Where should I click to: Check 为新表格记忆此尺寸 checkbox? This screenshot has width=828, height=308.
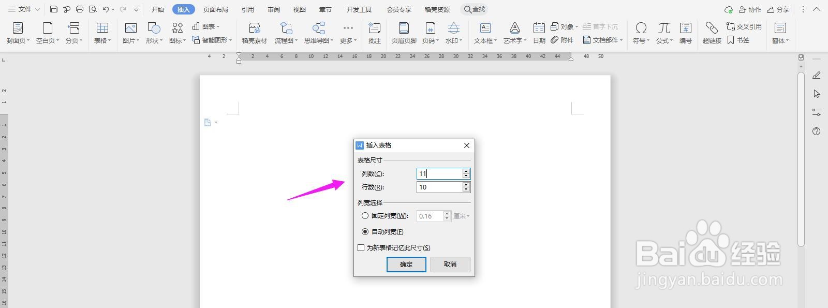[361, 248]
